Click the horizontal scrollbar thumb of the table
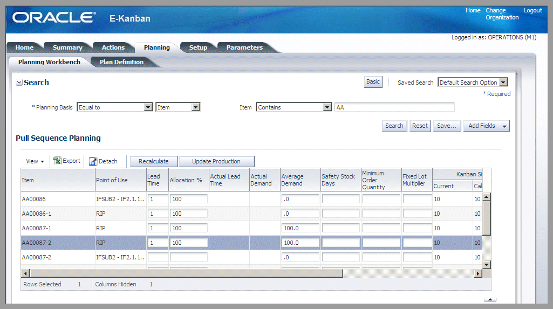Viewport: 553px width, 309px height. pyautogui.click(x=186, y=273)
